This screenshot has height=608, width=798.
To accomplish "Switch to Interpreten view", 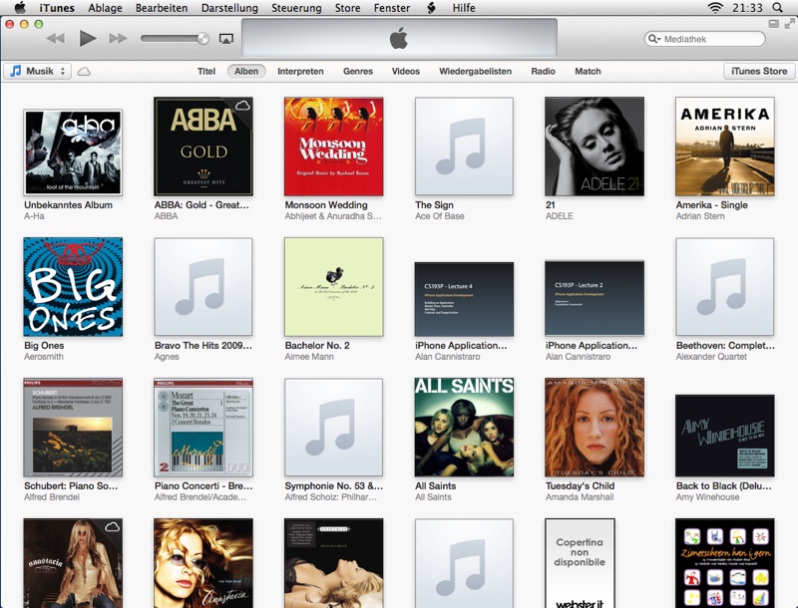I will (x=300, y=71).
